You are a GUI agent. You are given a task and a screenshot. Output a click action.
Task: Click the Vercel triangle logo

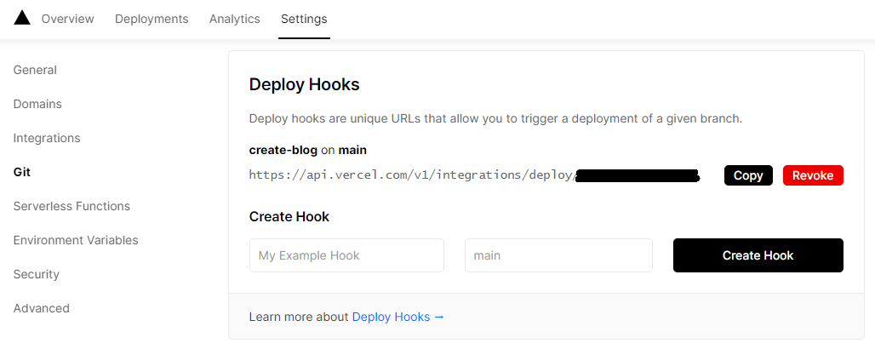click(22, 18)
